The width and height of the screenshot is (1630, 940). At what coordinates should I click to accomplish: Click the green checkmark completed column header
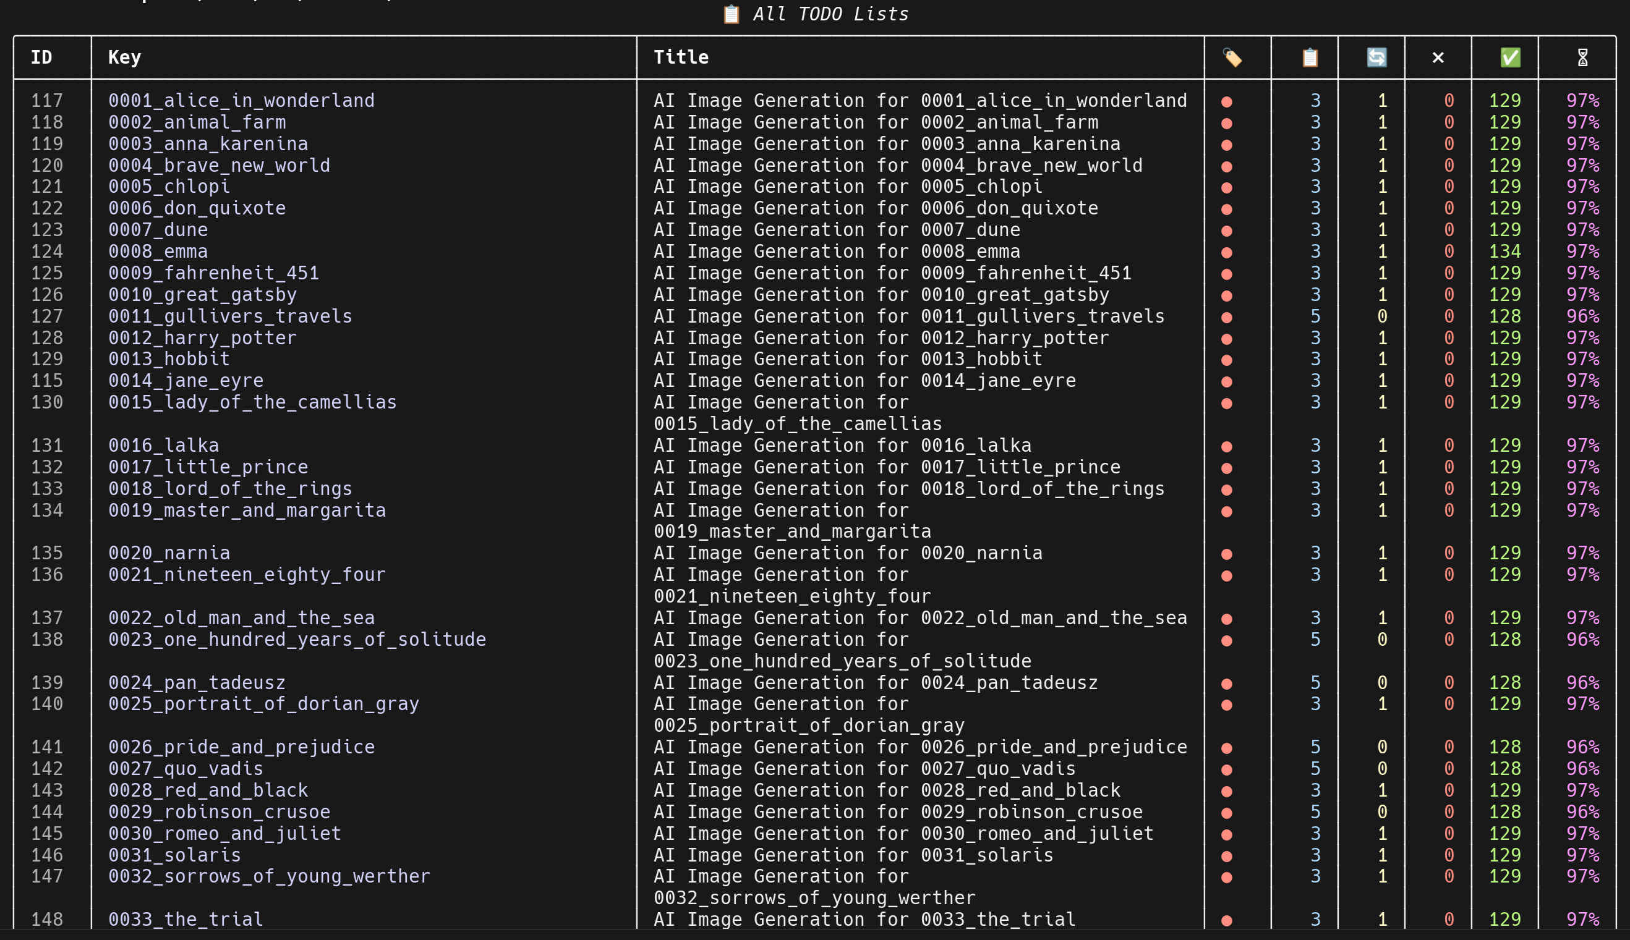pos(1510,58)
